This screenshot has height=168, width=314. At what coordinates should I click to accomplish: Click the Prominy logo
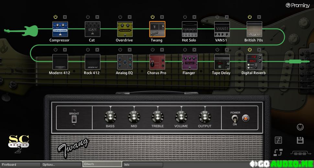(297, 6)
